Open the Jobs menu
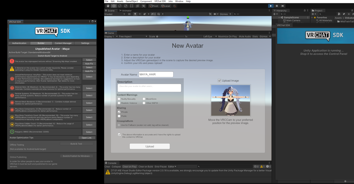 171,1
